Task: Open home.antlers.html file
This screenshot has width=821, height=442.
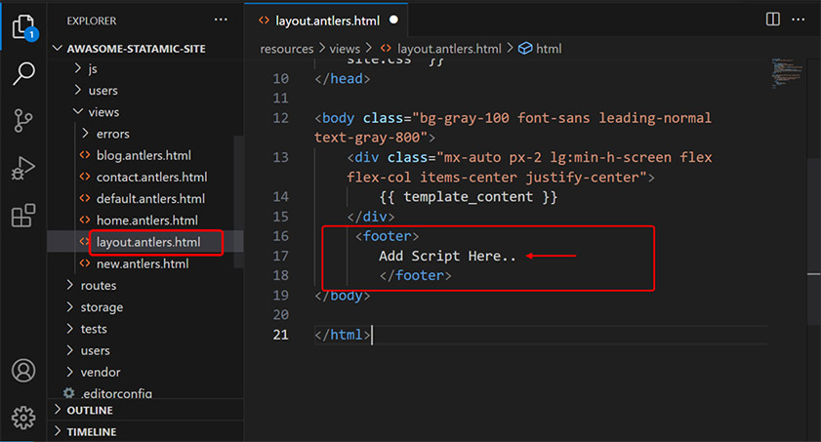Action: (147, 221)
